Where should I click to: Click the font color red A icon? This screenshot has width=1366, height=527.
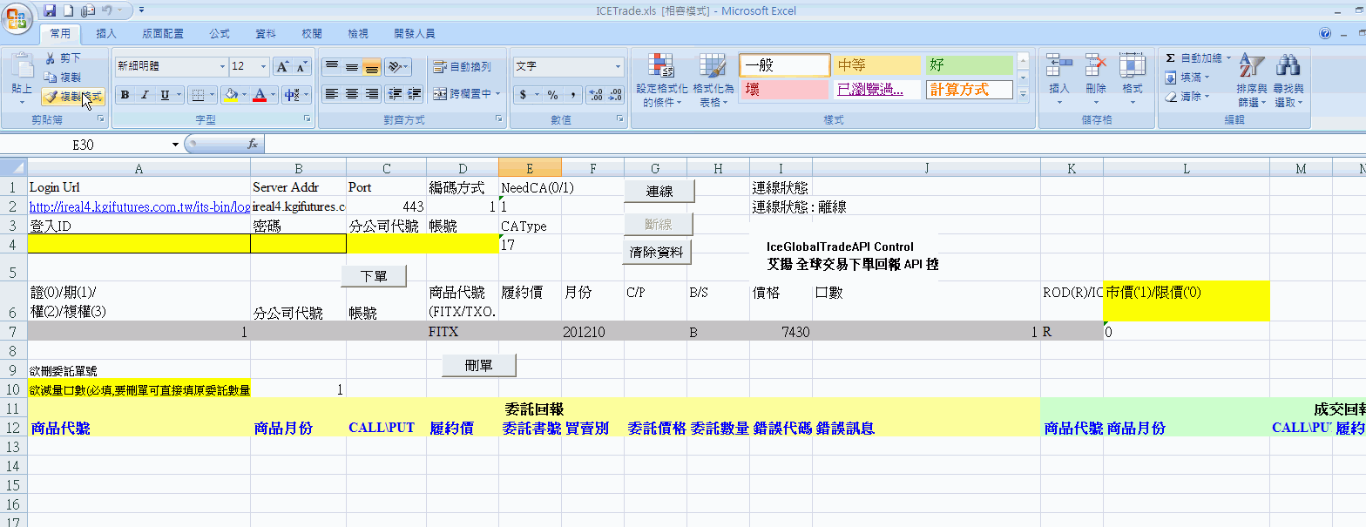(x=259, y=94)
